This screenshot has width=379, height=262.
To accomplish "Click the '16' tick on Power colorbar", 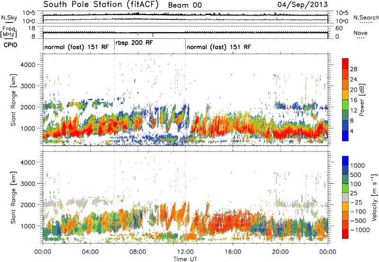I will pos(353,100).
